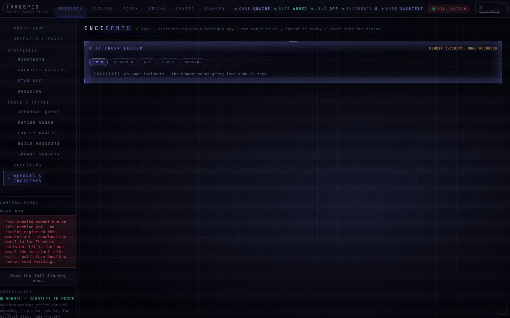Click the Kill Switch button

pos(449,9)
